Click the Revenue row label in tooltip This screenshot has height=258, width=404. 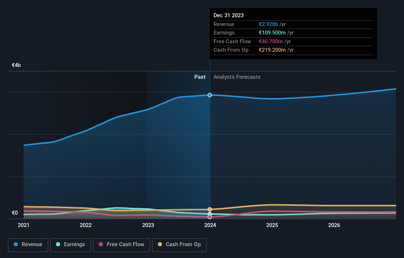(224, 24)
